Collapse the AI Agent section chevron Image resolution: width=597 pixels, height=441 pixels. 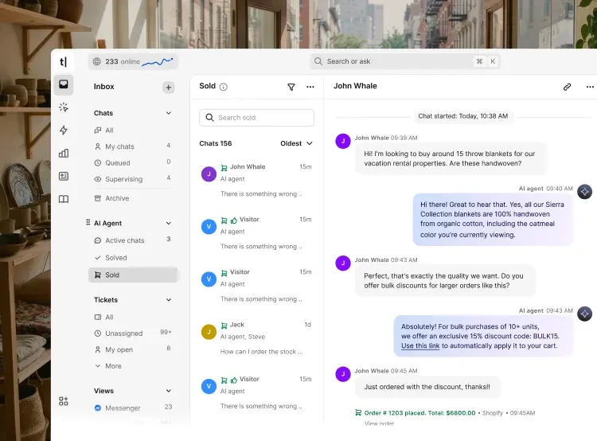168,223
